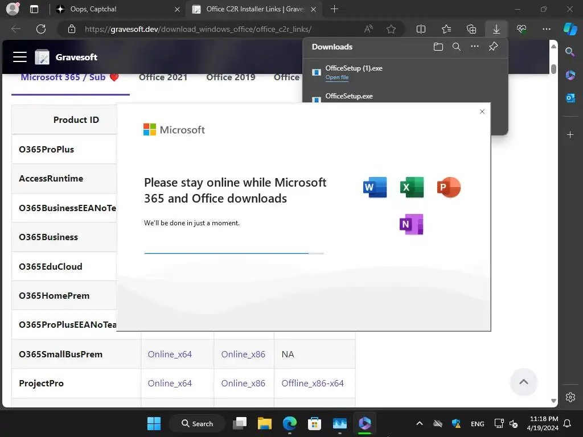The image size is (583, 437).
Task: Open the Gravesoft hamburger menu
Action: [20, 57]
